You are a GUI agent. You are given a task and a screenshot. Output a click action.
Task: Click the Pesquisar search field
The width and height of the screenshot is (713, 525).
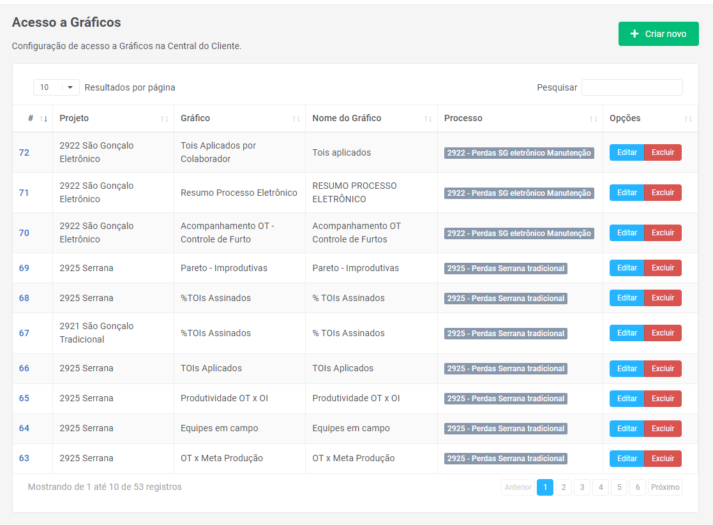tap(631, 87)
